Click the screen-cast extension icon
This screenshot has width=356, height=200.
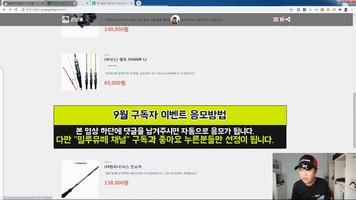(x=311, y=10)
